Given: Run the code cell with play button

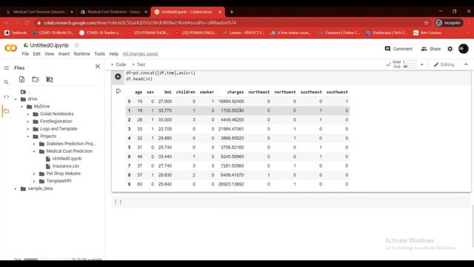Looking at the screenshot, I should click(118, 76).
